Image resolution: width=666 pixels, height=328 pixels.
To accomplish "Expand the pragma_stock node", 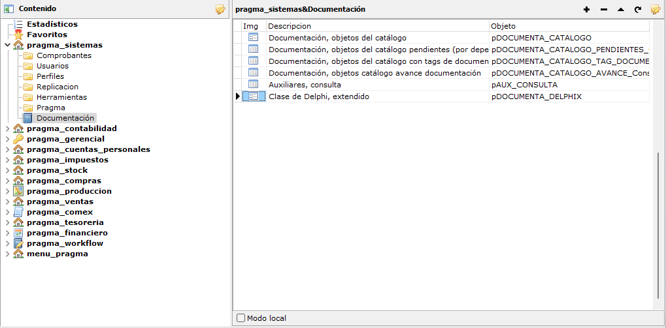I will point(7,170).
